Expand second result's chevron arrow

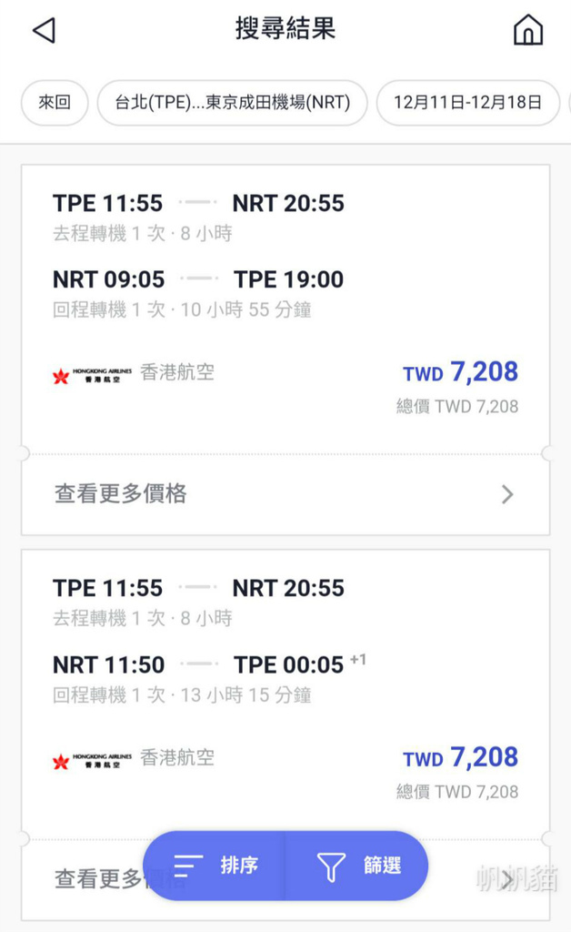point(506,880)
